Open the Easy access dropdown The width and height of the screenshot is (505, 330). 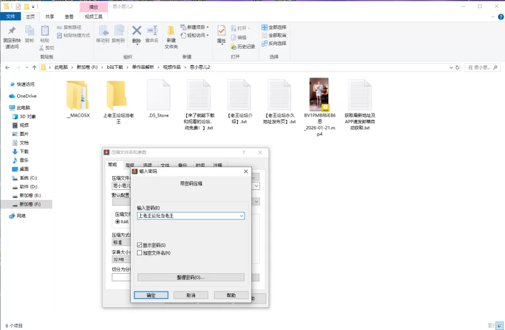point(194,35)
